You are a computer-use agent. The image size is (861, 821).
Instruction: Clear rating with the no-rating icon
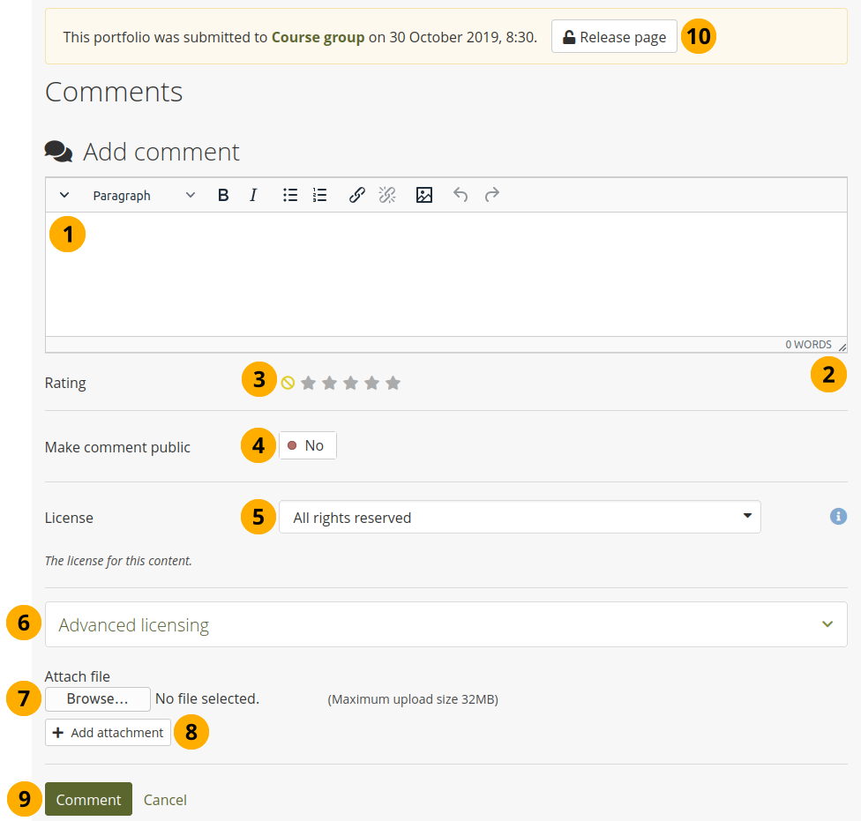[288, 383]
